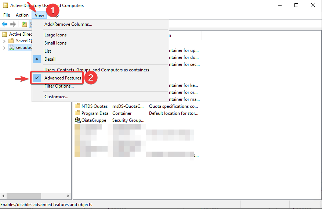Select the Detail view radio option
Viewport: 322px width, 209px height.
click(50, 59)
